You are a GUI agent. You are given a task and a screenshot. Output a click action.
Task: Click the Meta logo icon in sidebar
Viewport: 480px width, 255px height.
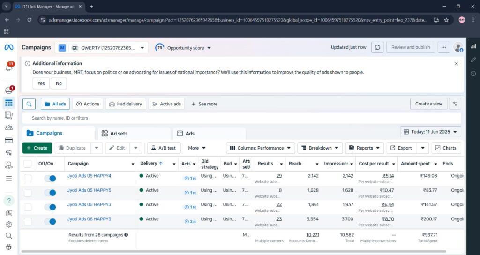point(9,47)
